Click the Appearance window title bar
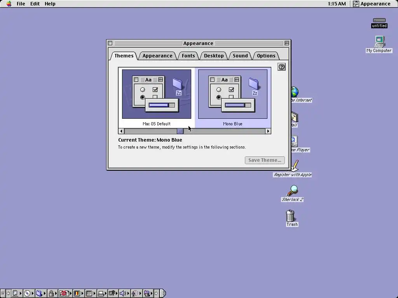 (x=199, y=43)
